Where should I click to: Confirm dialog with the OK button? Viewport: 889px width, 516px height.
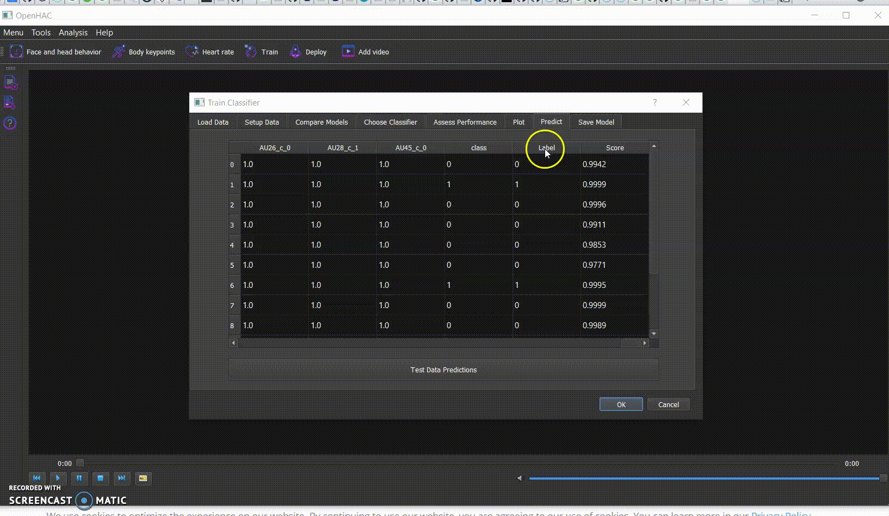click(x=621, y=404)
